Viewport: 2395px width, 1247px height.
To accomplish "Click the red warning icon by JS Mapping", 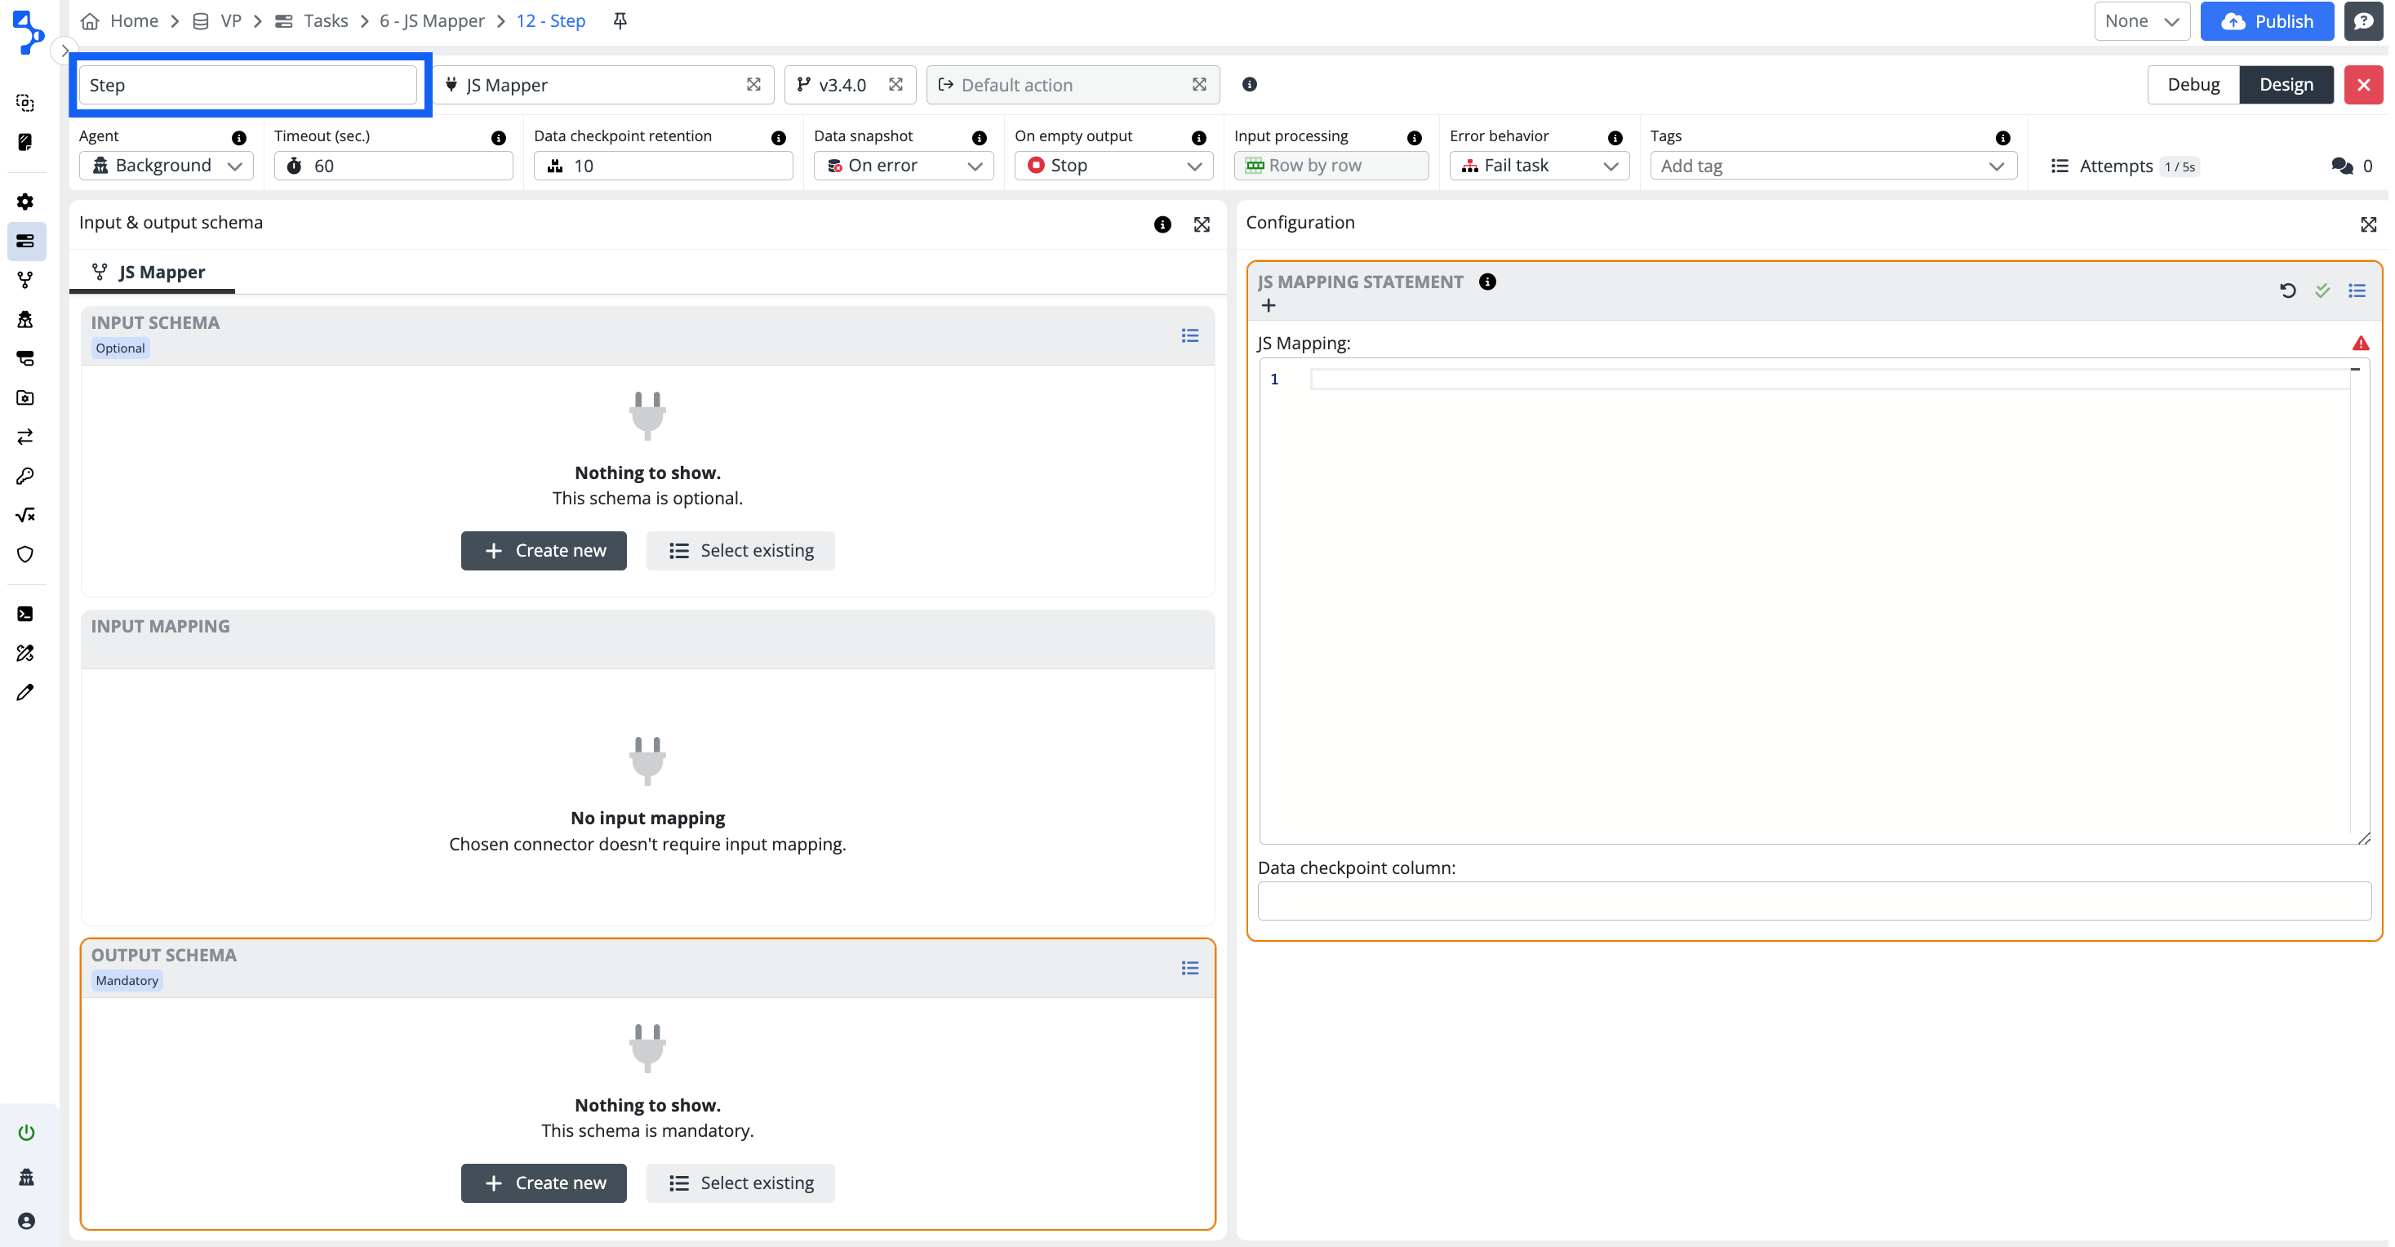I will [x=2360, y=343].
